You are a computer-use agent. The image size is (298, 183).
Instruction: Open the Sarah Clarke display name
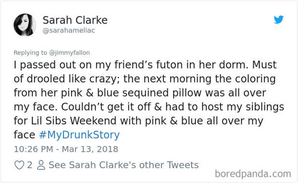click(x=75, y=20)
